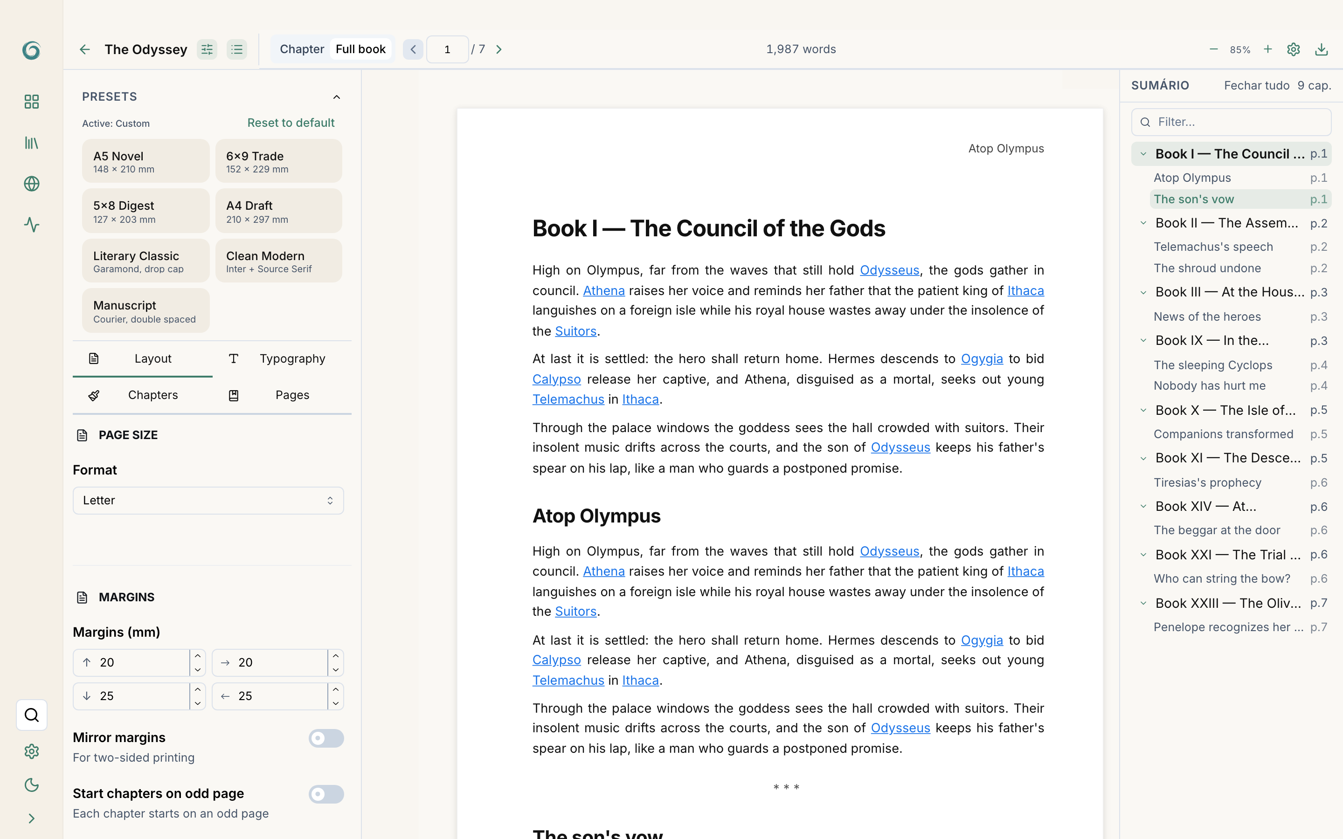Follow the Ogygia link in second paragraph
The image size is (1343, 839).
coord(982,359)
